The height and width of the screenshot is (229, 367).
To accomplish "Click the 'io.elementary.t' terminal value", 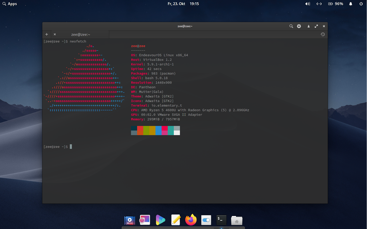I will click(167, 106).
